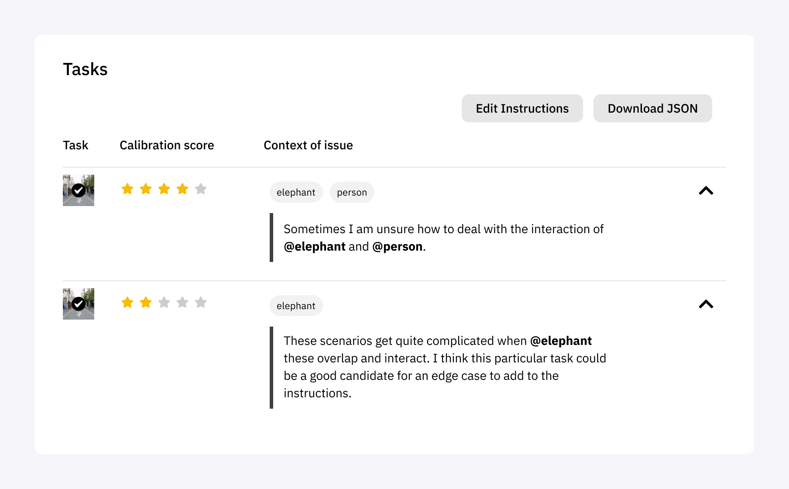Set the second task rating to three stars
This screenshot has width=789, height=489.
(x=164, y=302)
